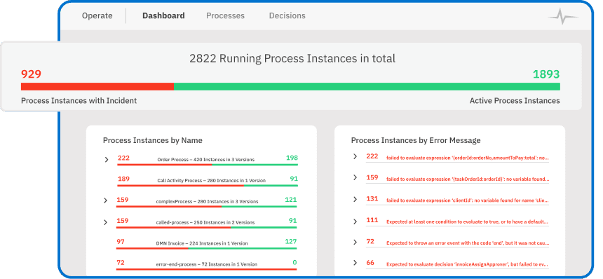Open 'called-process – 250 Instances in 2 Versions'
This screenshot has width=603, height=279.
pos(205,222)
